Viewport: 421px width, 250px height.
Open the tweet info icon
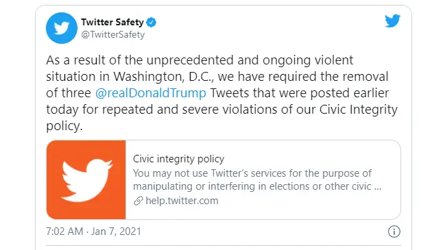pos(394,232)
